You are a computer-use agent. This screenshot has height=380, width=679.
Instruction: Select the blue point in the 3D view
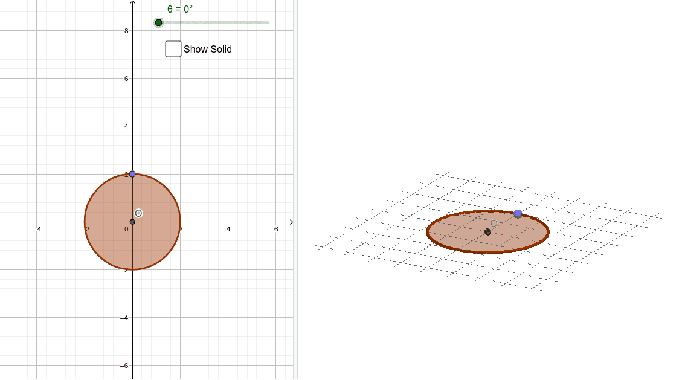[517, 214]
